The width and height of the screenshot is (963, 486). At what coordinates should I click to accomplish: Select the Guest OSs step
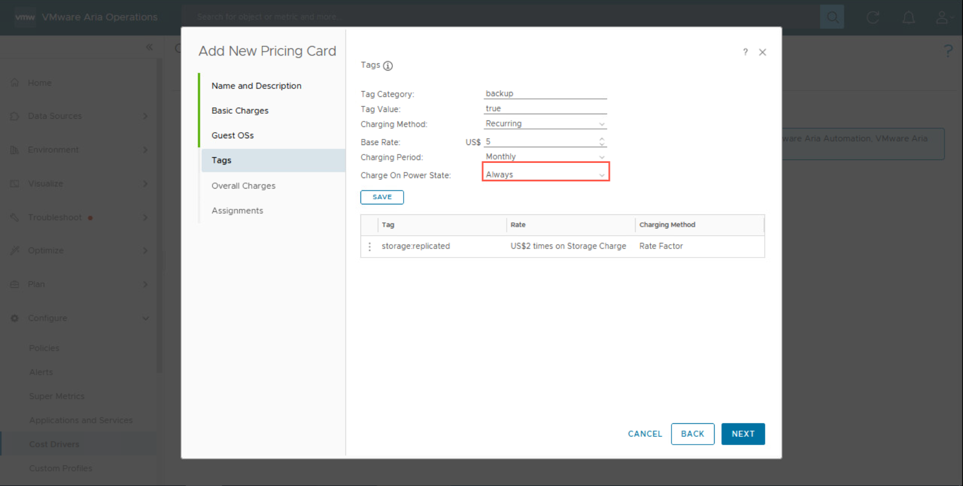coord(233,135)
